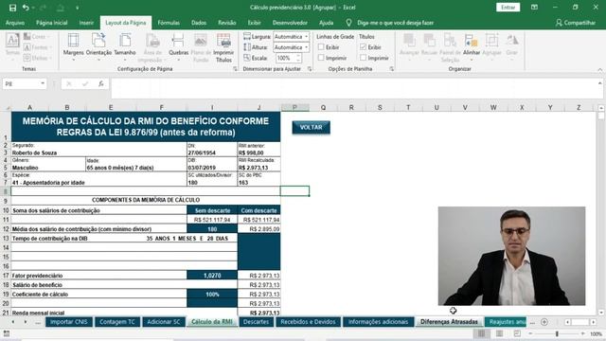Click the Save icon in title bar
606x341 pixels.
(x=12, y=8)
